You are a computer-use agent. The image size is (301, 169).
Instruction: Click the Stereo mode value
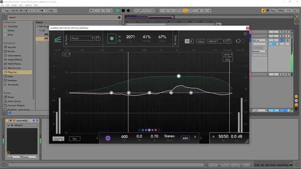169,136
